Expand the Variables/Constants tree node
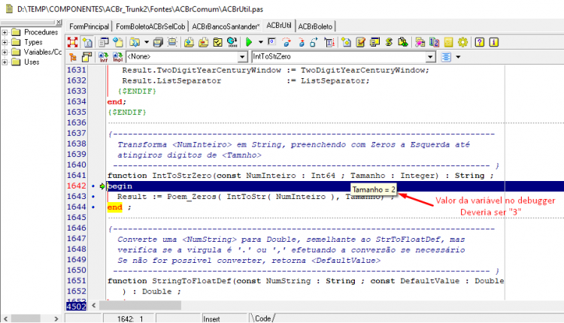 (x=5, y=52)
